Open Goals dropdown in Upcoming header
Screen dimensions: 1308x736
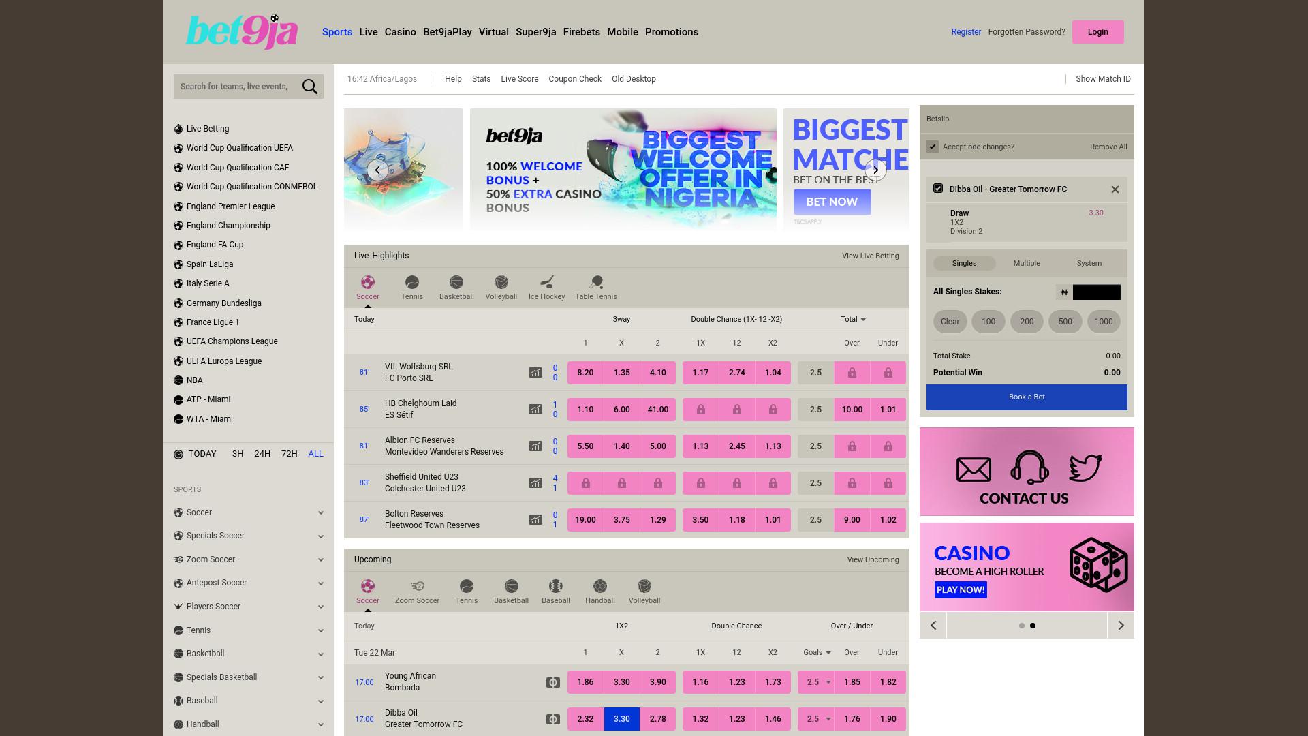(x=817, y=652)
